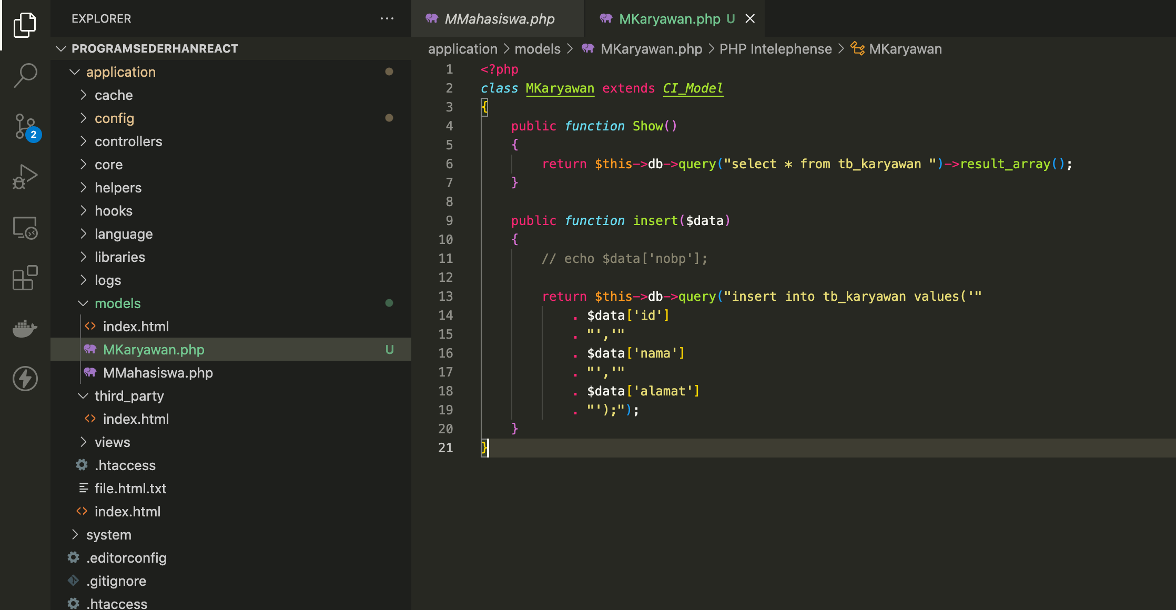
Task: Click the MKaryawan class breadcrumb
Action: click(905, 49)
